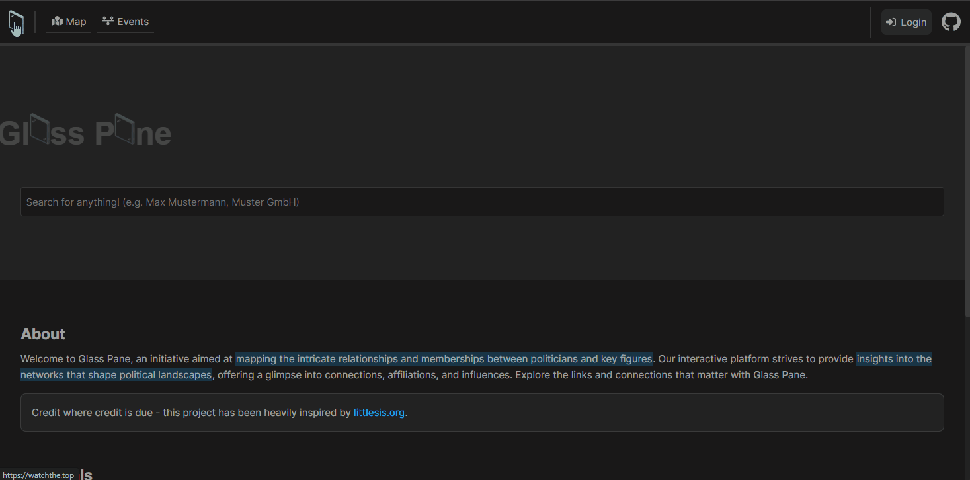Open the GitHub repository icon
Image resolution: width=970 pixels, height=480 pixels.
951,22
